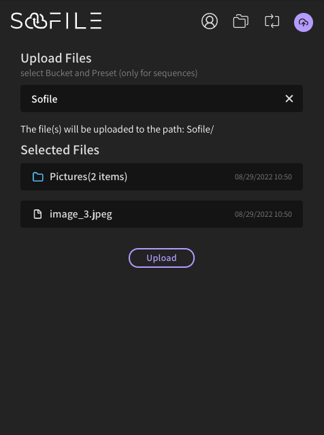Click the Selected Files heading

(x=60, y=150)
